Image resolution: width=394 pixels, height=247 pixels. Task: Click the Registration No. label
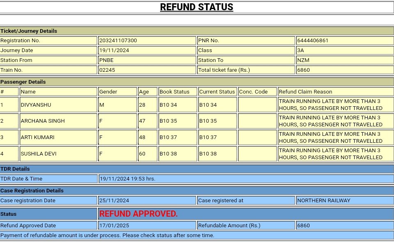[20, 41]
